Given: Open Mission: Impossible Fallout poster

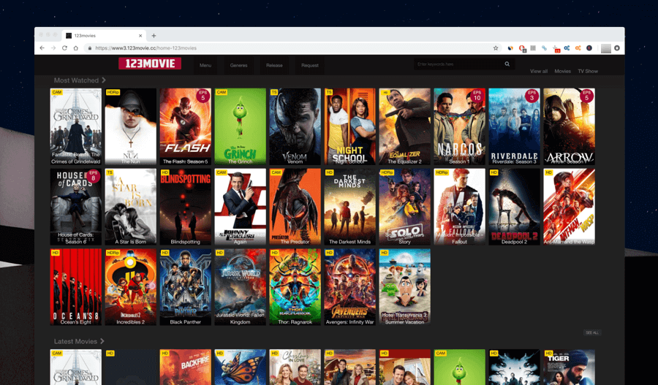Looking at the screenshot, I should coord(460,207).
